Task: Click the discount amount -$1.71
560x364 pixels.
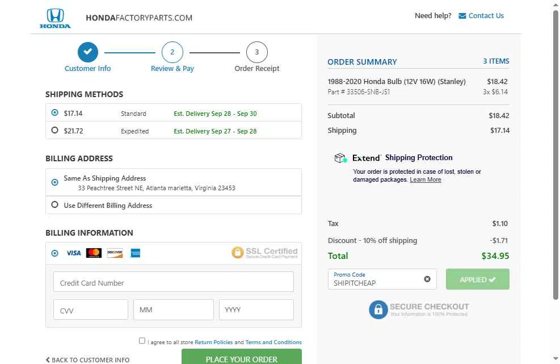Action: (x=499, y=240)
